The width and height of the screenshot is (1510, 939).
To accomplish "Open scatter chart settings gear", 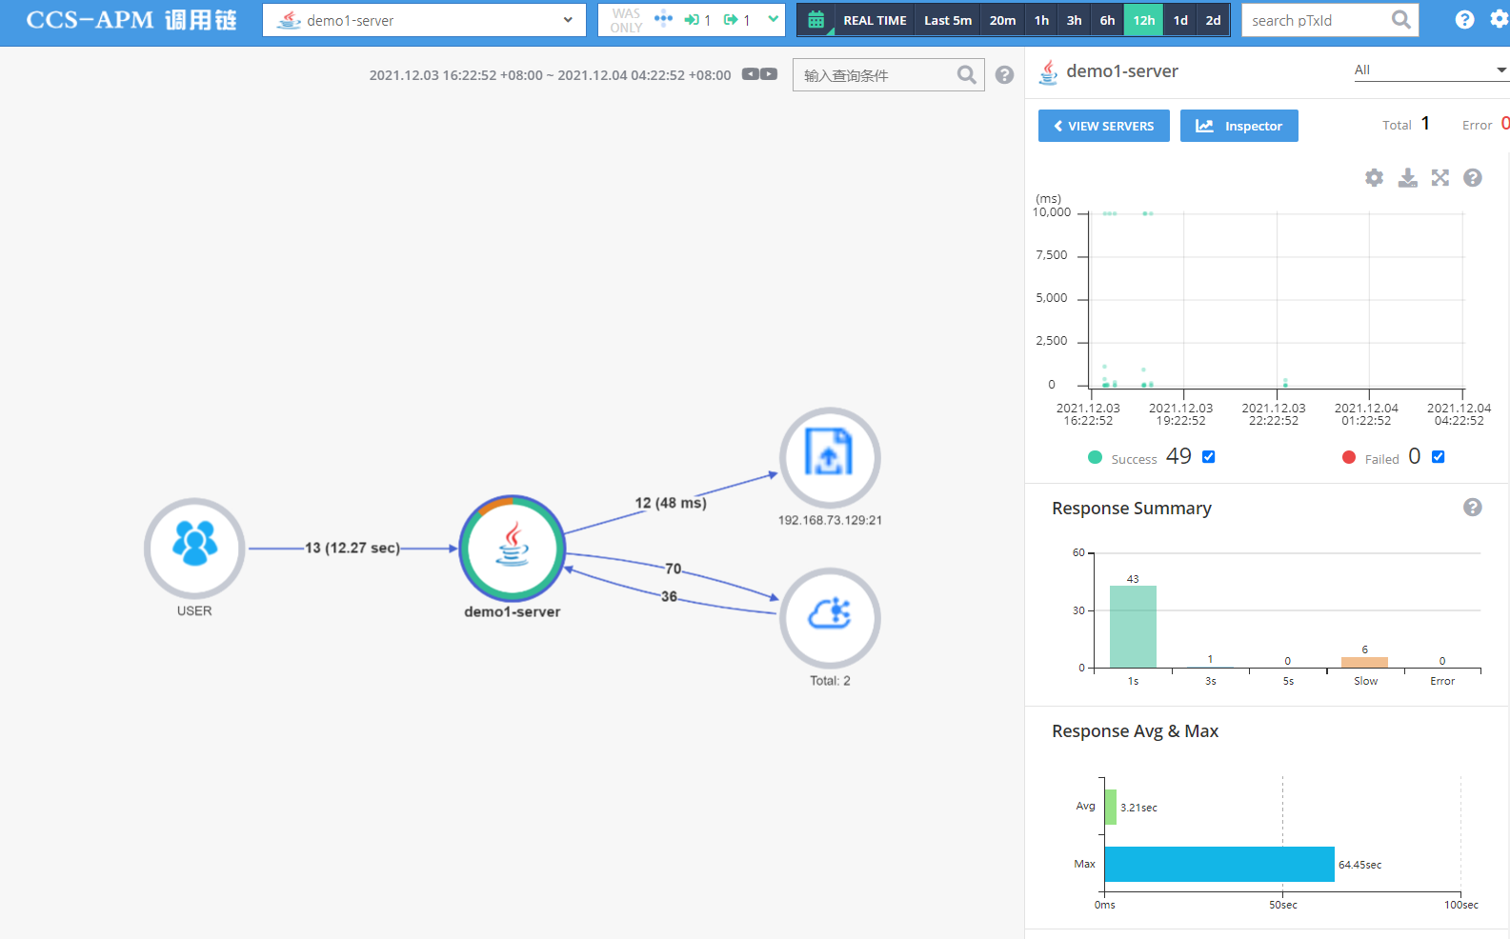I will point(1374,177).
